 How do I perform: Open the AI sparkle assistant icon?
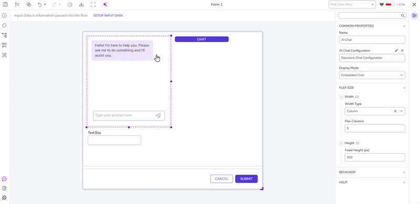[105, 5]
